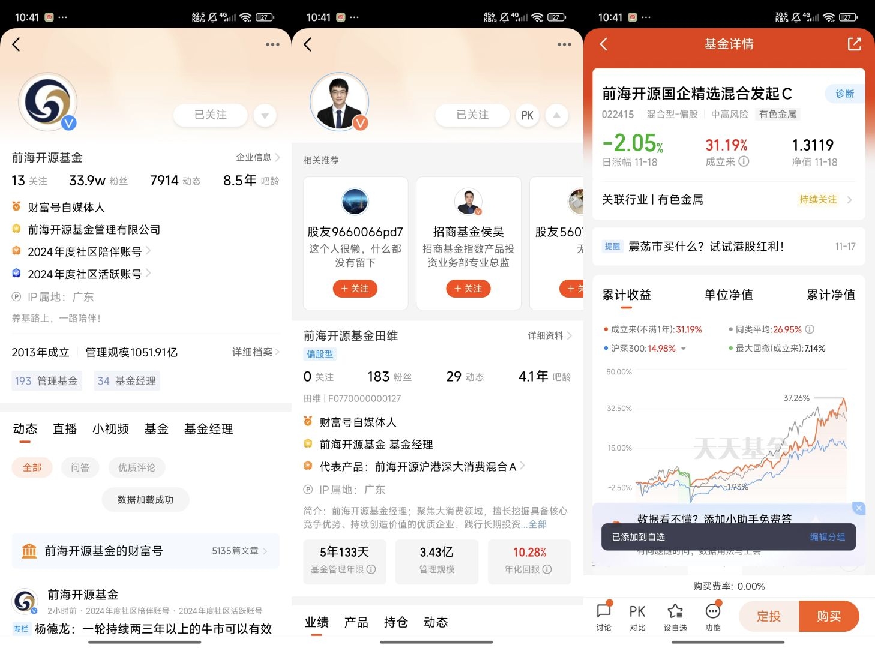The image size is (875, 648).
Task: Open 详细资料 for 田维
Action: point(550,335)
